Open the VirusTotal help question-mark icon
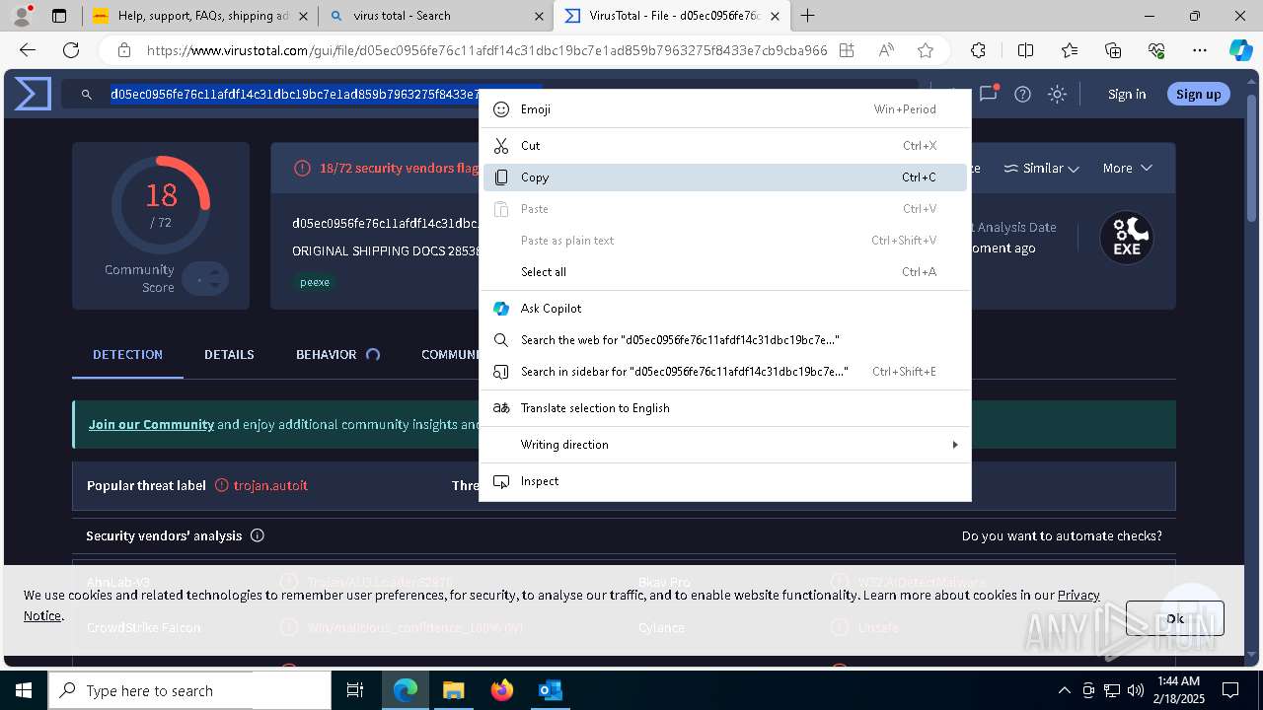The width and height of the screenshot is (1263, 710). 1022,94
